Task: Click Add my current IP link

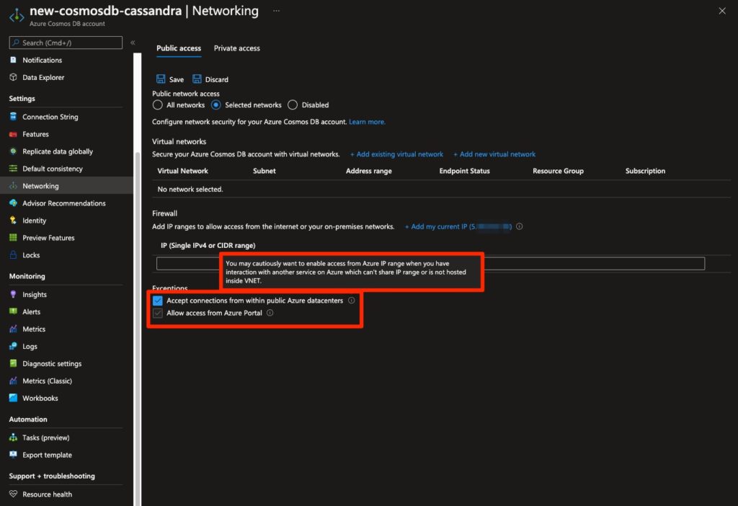Action: pos(458,226)
